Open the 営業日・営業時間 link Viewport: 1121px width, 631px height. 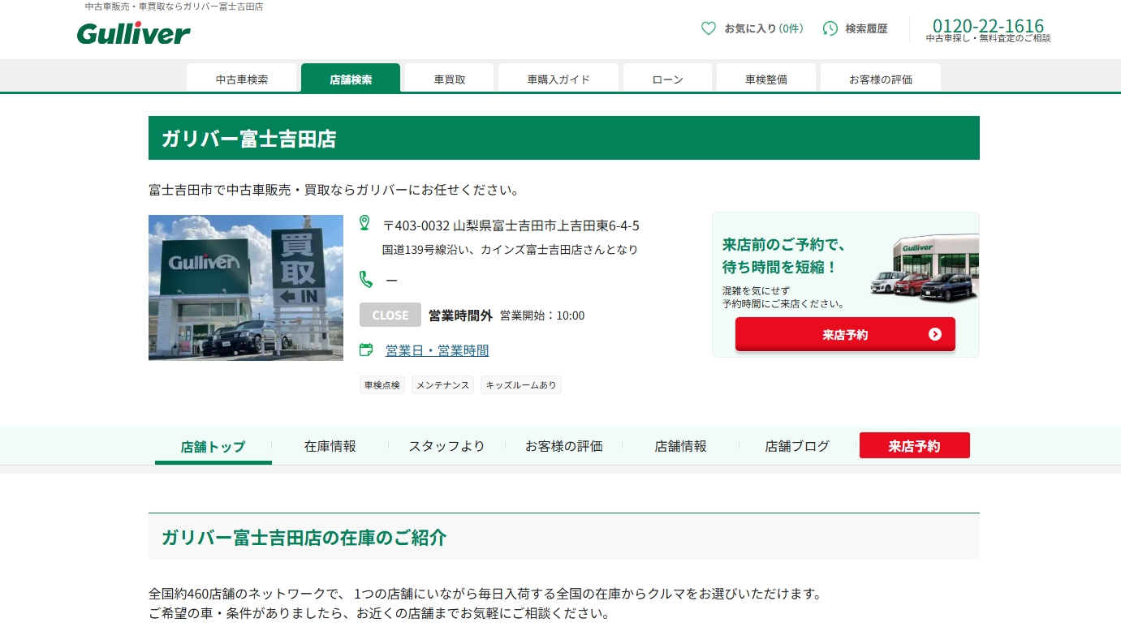(437, 350)
